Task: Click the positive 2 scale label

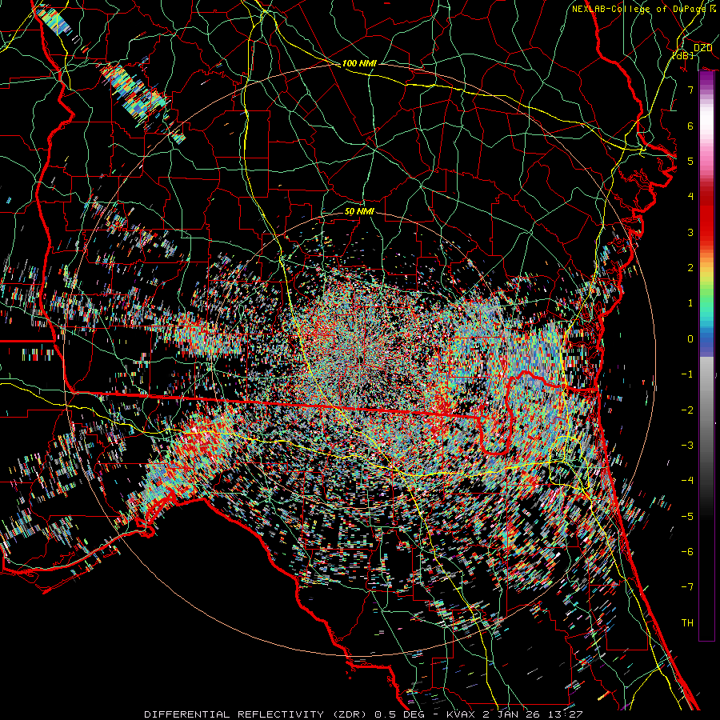Action: click(x=690, y=268)
